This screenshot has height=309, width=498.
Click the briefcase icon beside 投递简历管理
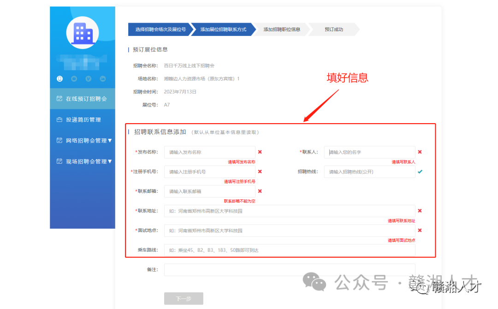click(59, 119)
